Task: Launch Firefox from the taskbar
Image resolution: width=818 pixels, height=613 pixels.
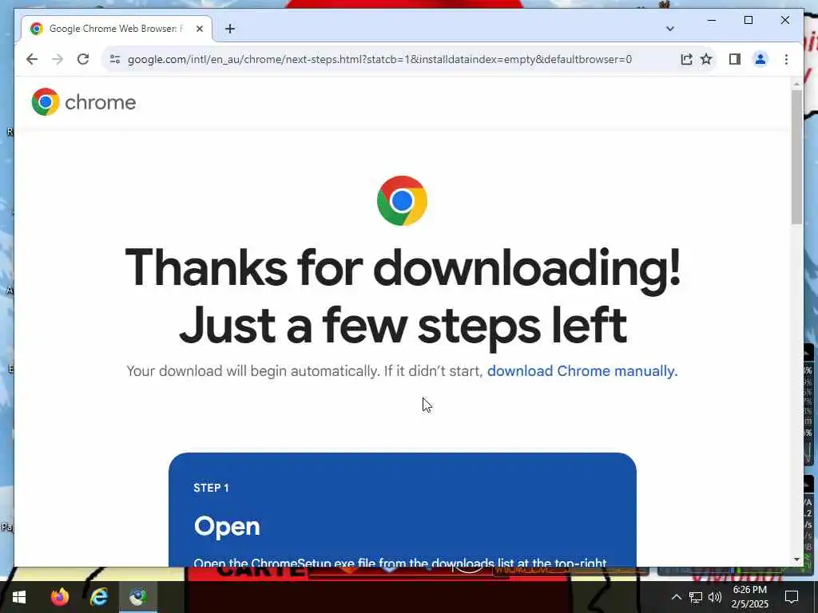Action: (60, 597)
